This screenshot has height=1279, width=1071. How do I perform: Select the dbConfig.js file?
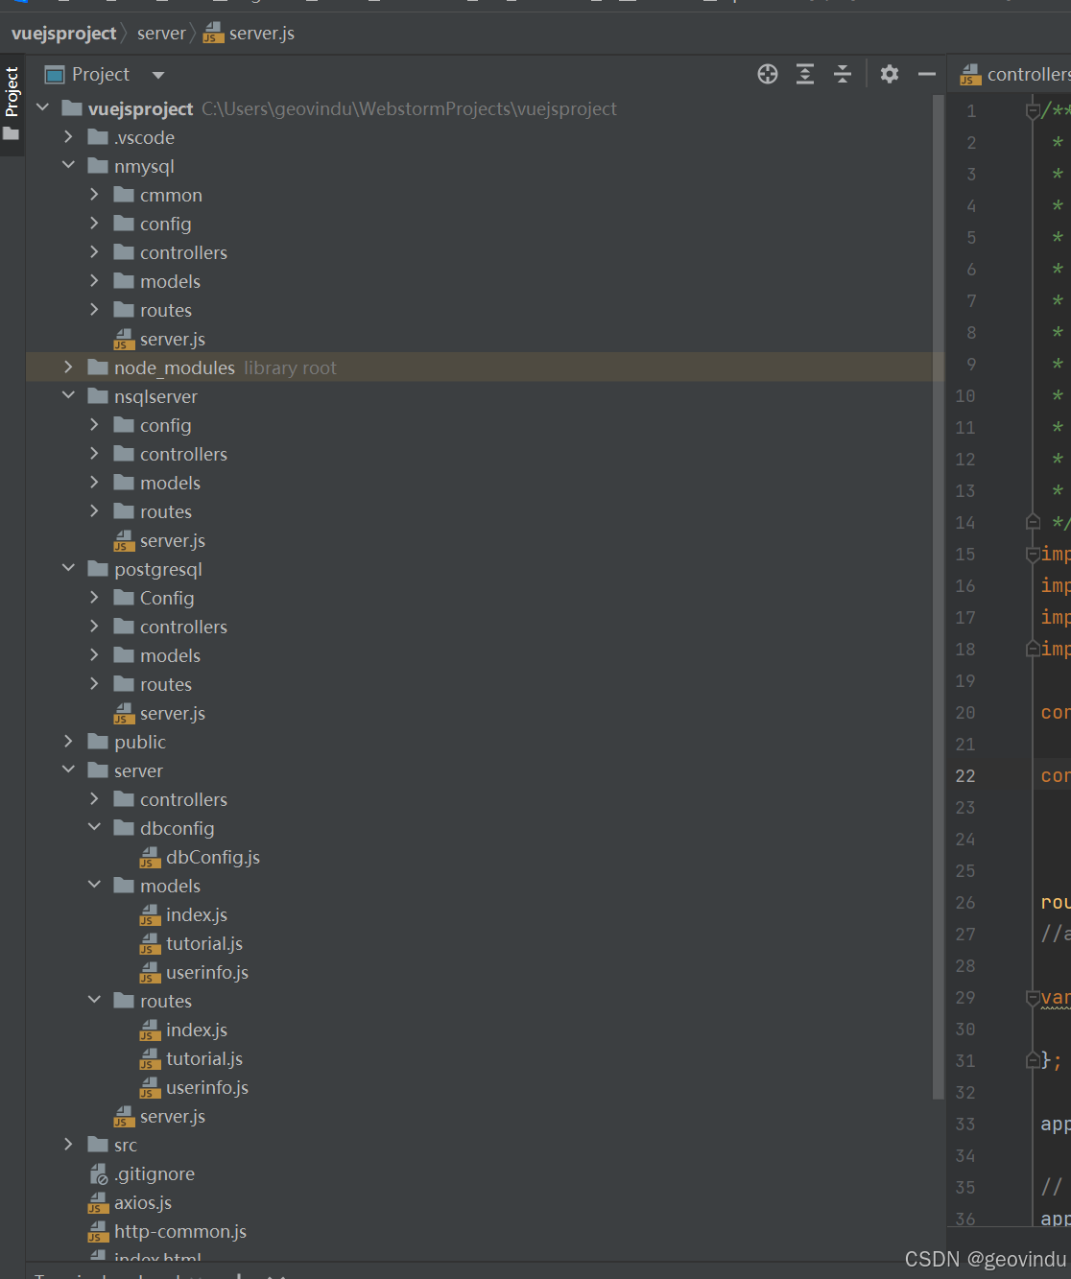point(212,857)
